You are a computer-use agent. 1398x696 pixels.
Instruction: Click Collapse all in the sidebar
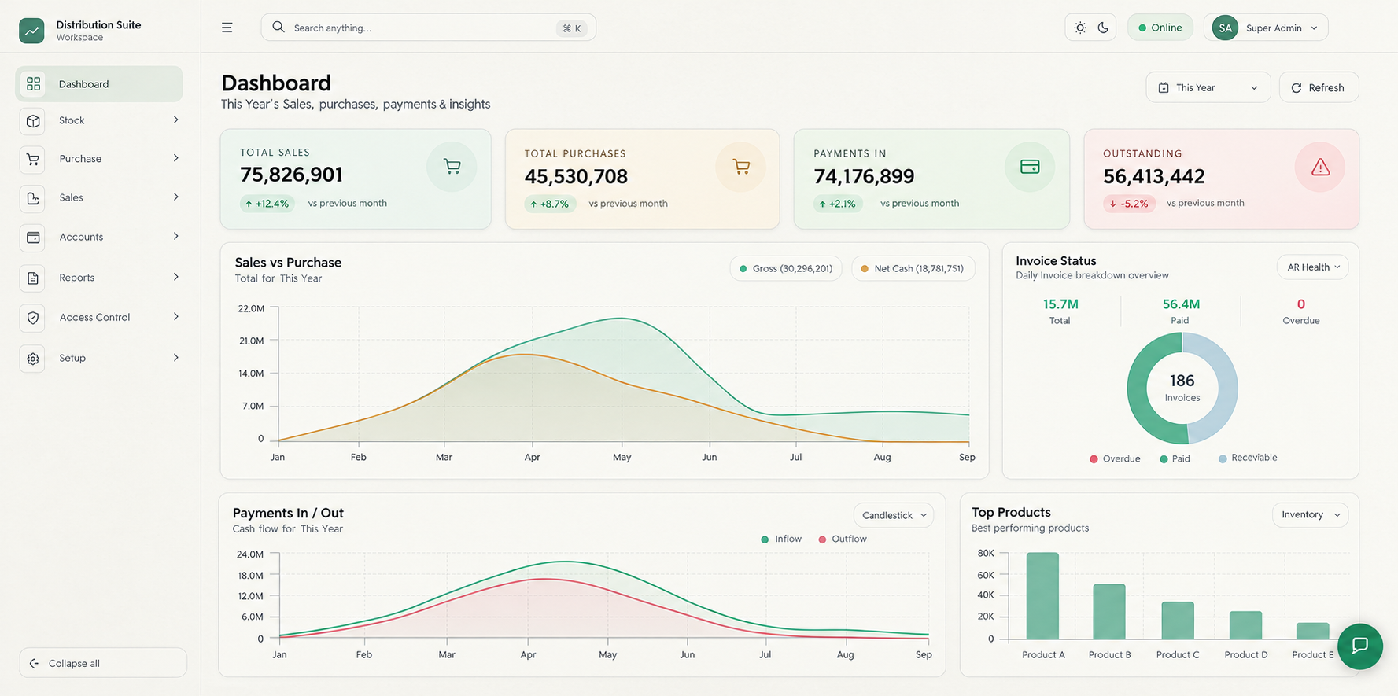103,663
